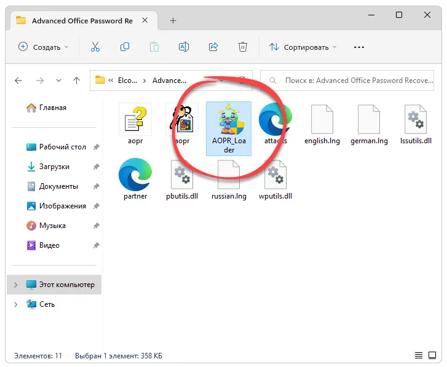447x367 pixels.
Task: Click the Advance… breadcrumb segment
Action: [x=169, y=81]
